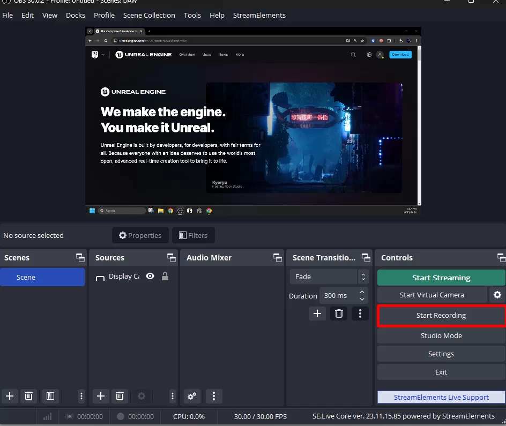The image size is (506, 426).
Task: Add a new source with plus icon
Action: point(101,396)
